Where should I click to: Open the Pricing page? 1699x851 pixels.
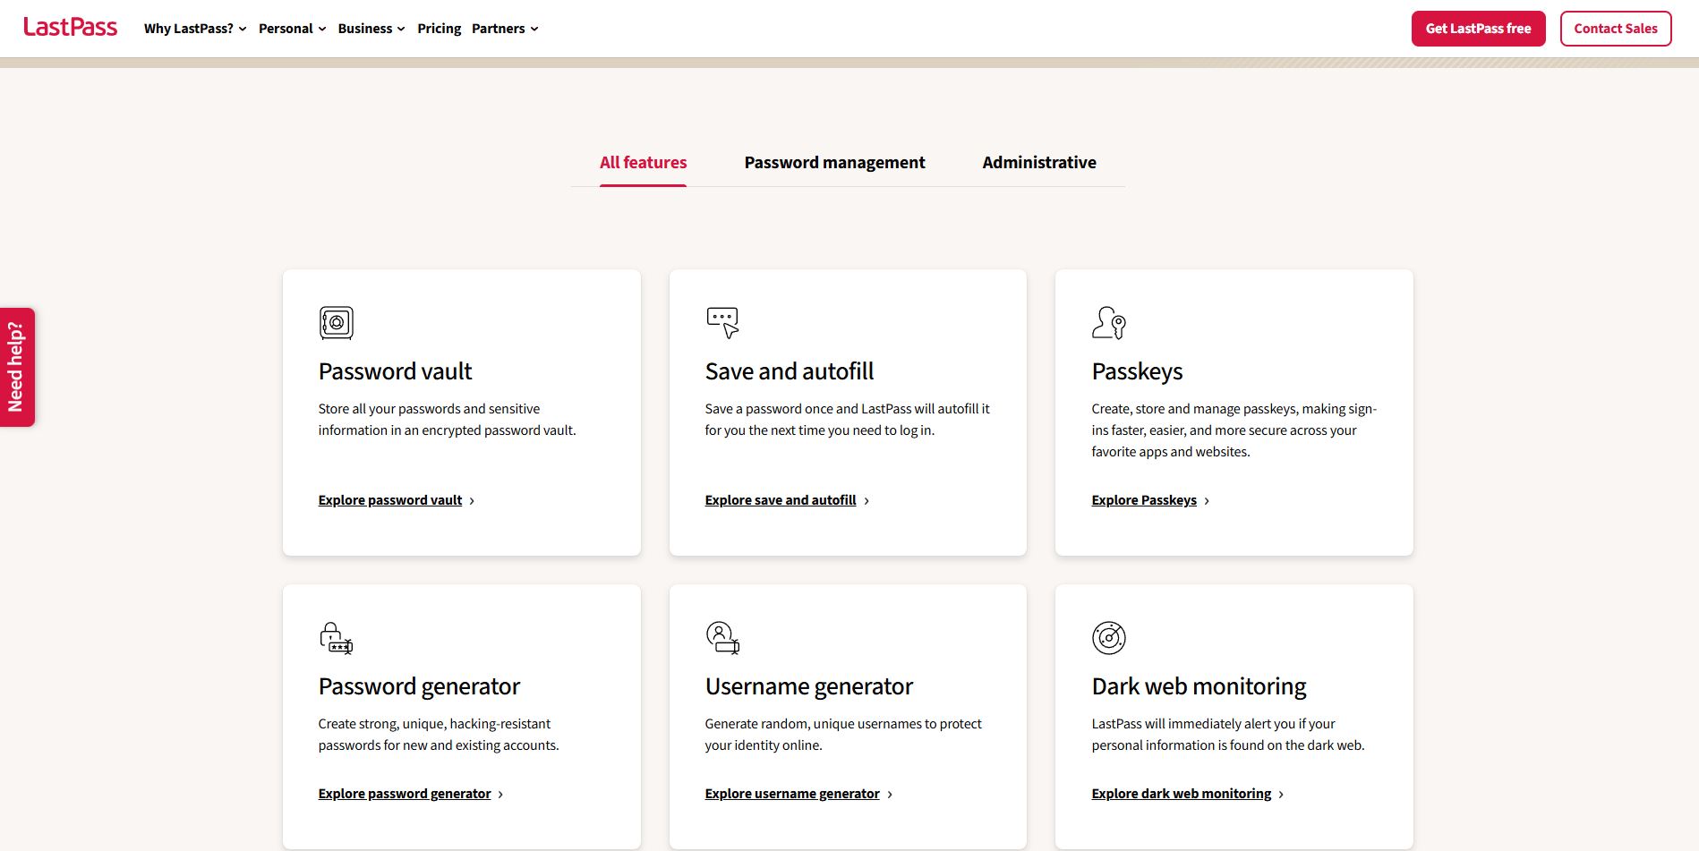pos(439,29)
